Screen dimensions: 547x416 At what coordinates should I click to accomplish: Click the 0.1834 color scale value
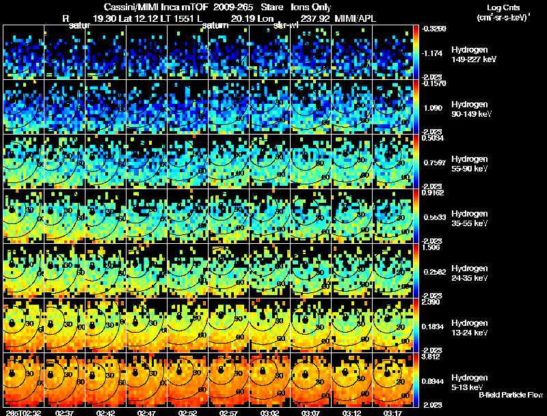coord(432,327)
